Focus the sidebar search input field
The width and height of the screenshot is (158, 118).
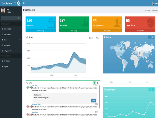tap(9, 18)
